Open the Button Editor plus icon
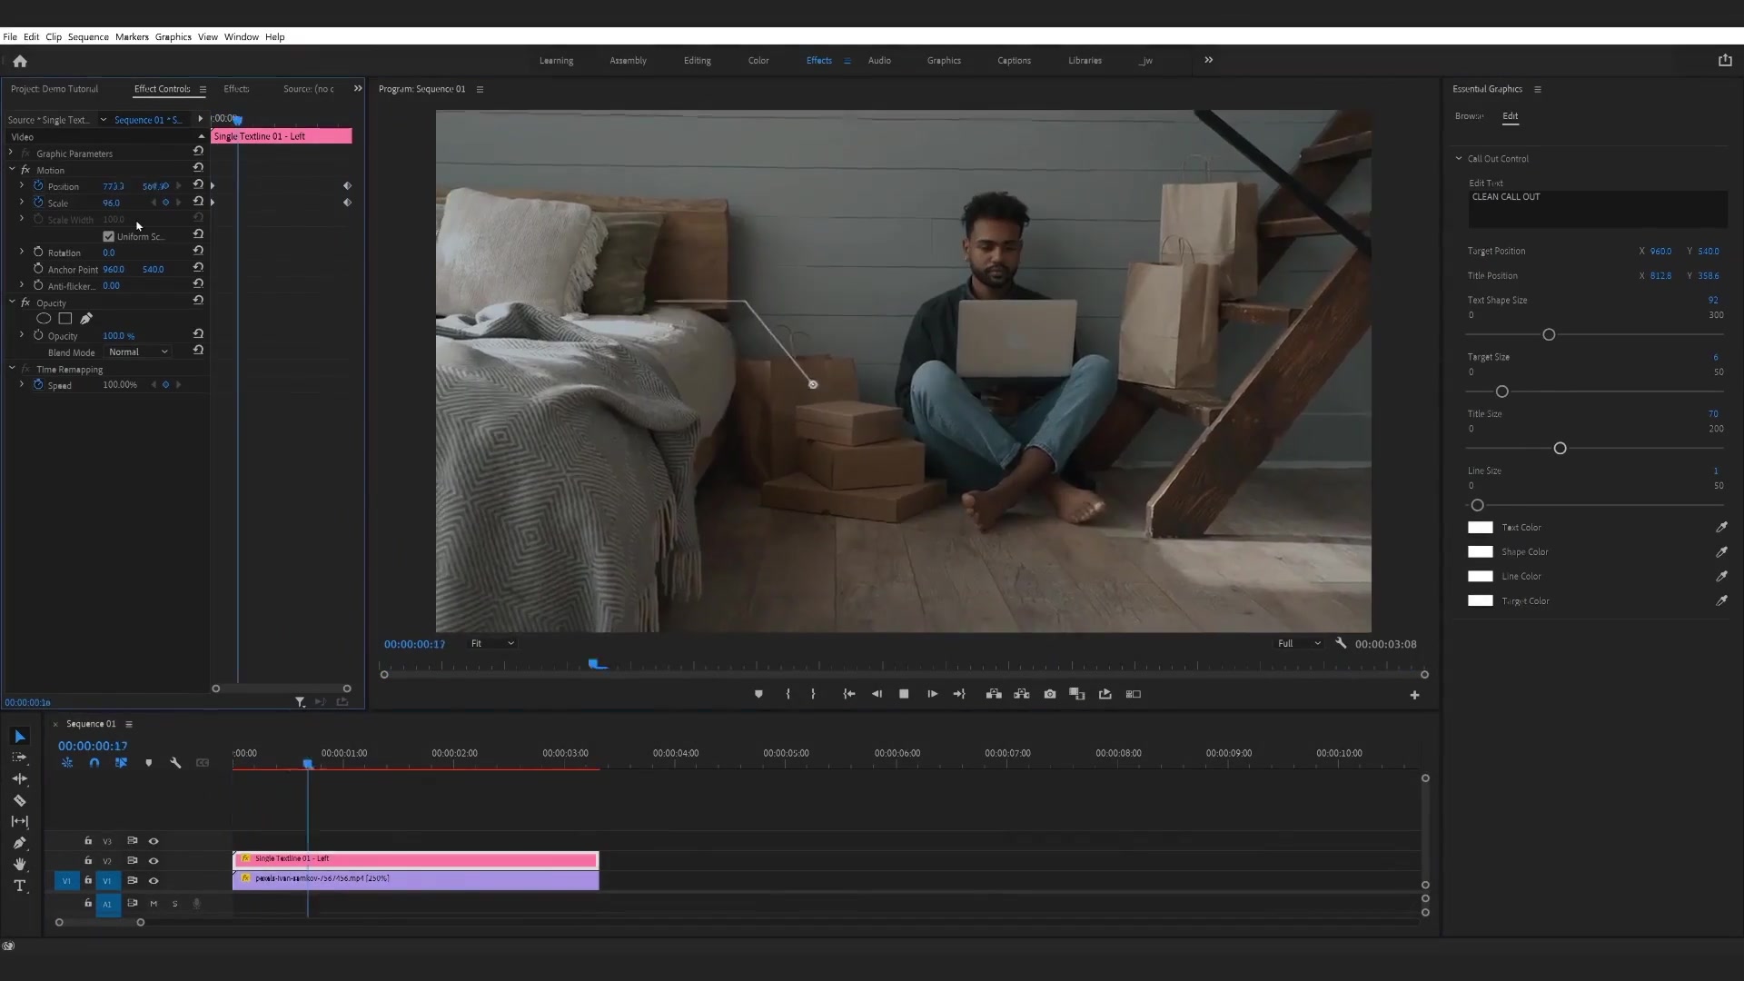 click(x=1414, y=695)
